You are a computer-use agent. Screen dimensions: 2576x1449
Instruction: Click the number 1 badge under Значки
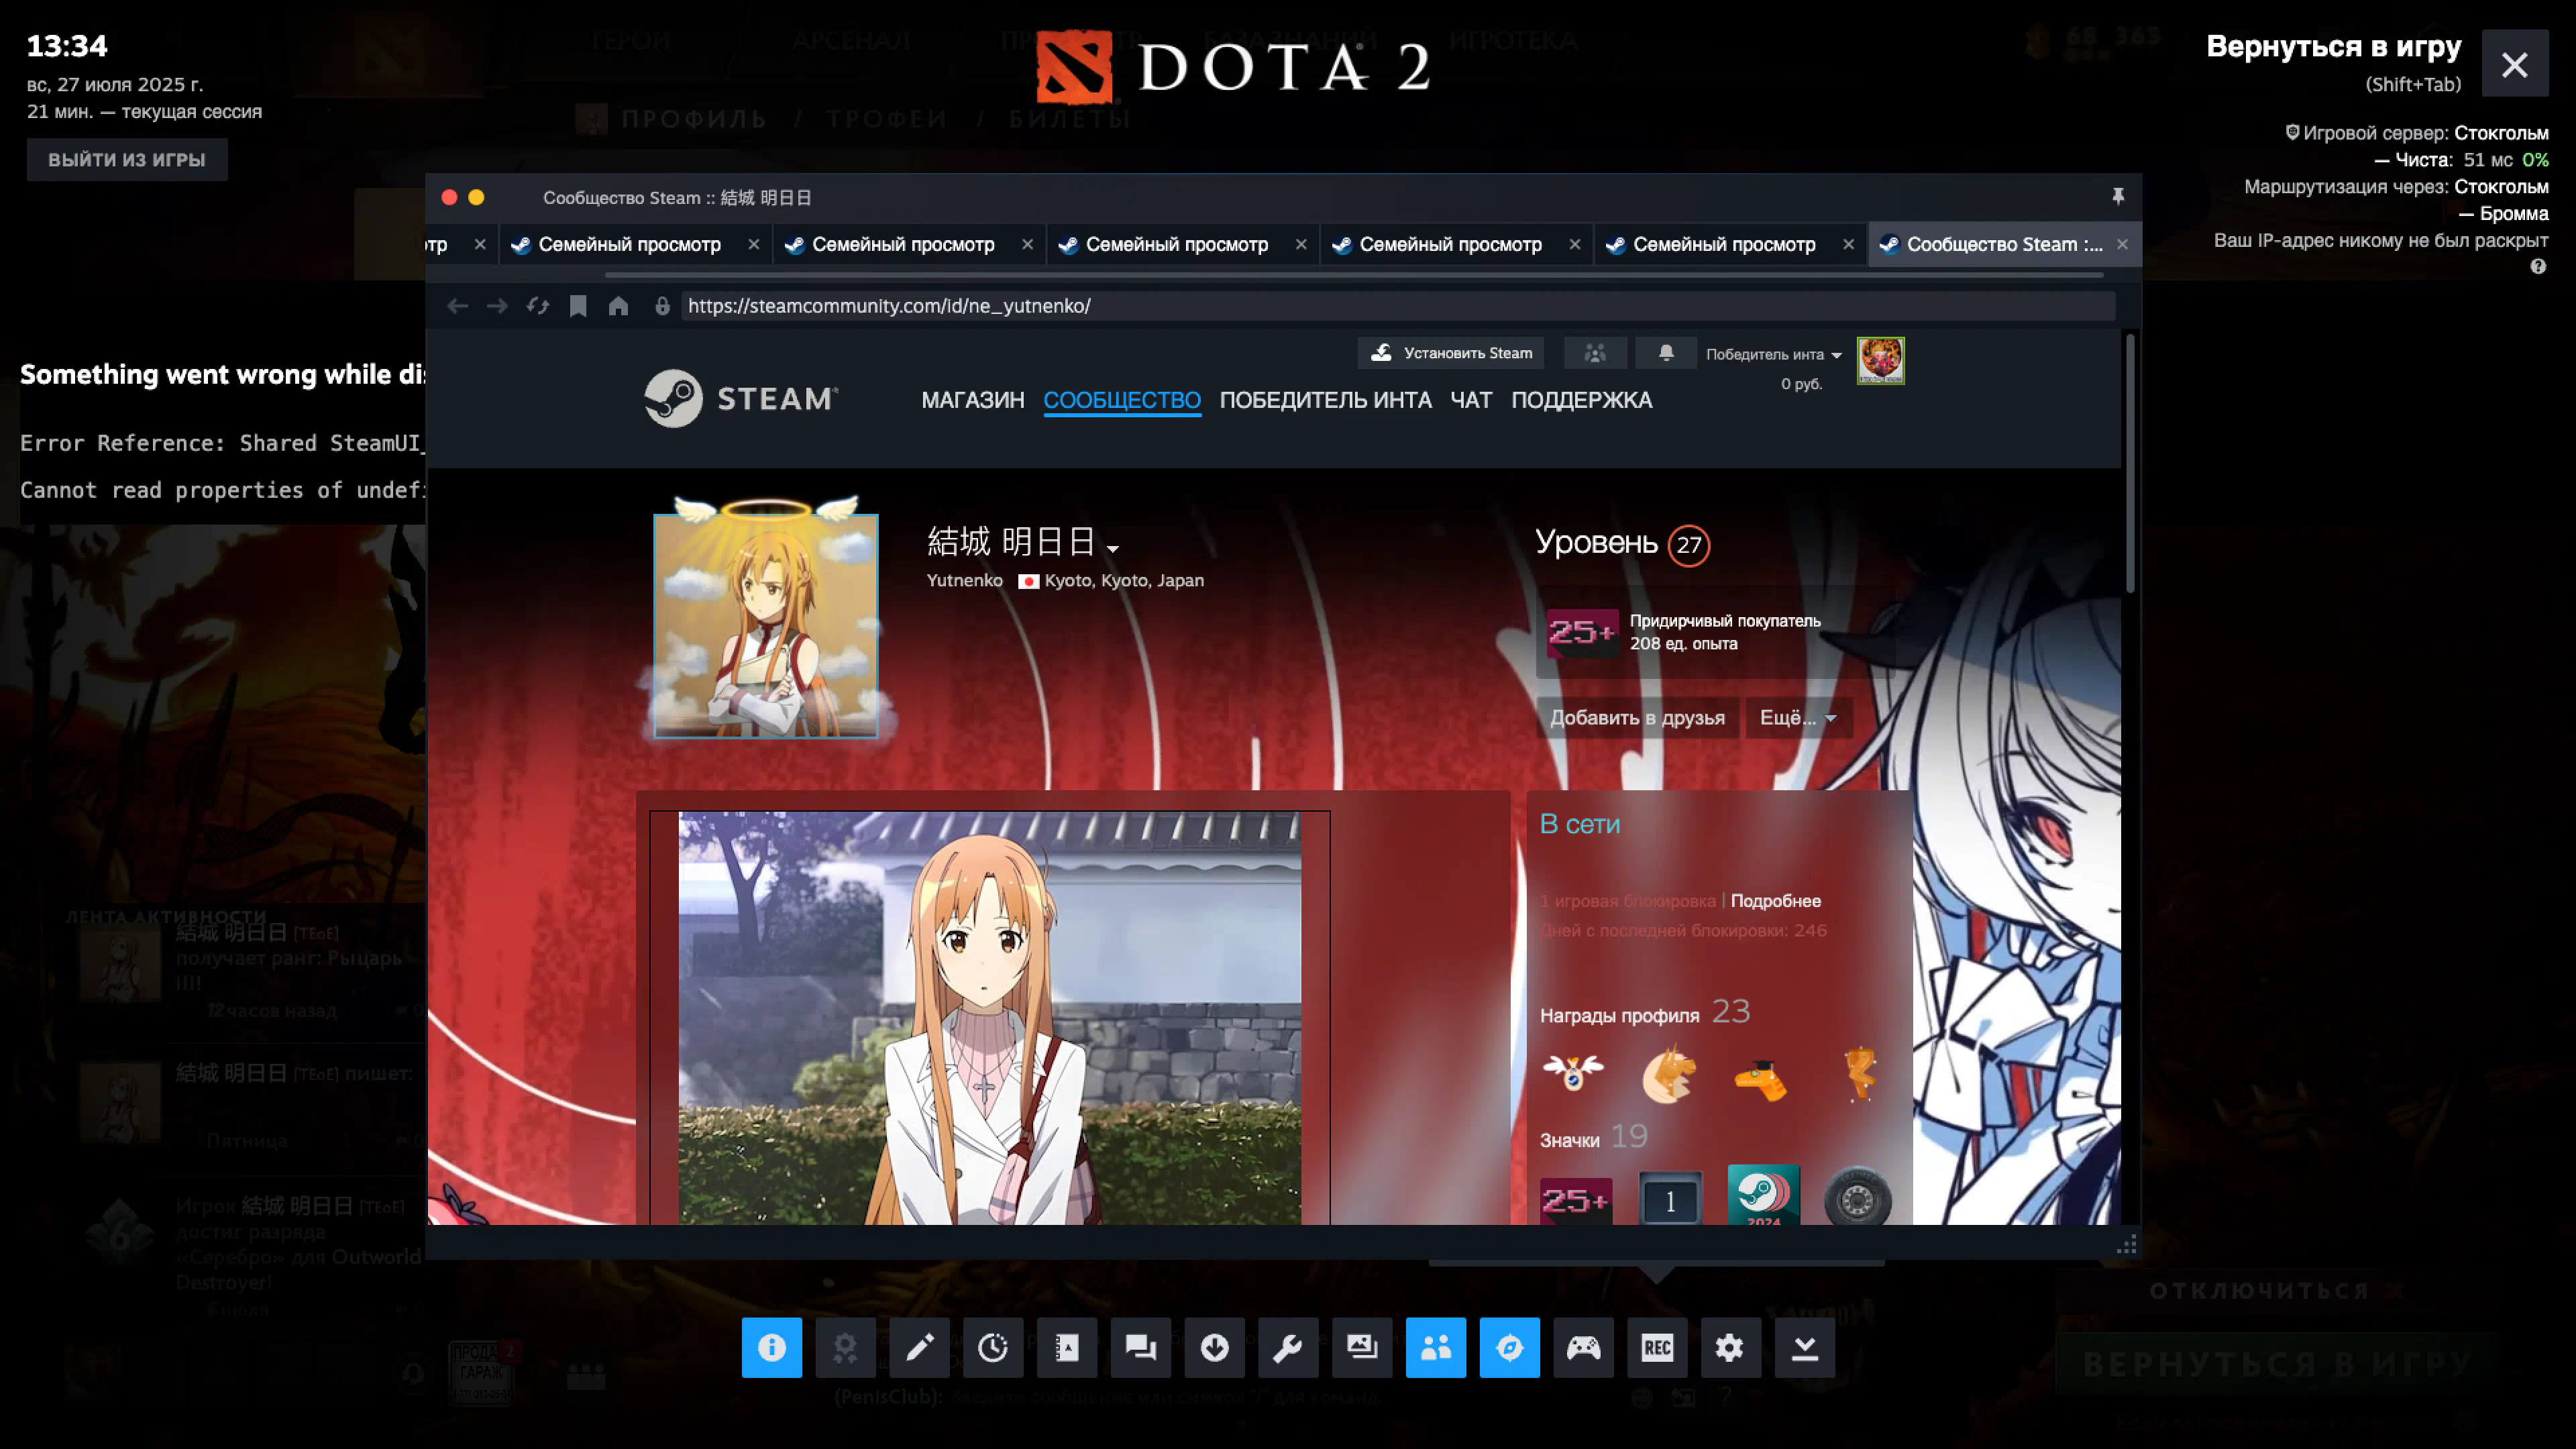coord(1670,1199)
